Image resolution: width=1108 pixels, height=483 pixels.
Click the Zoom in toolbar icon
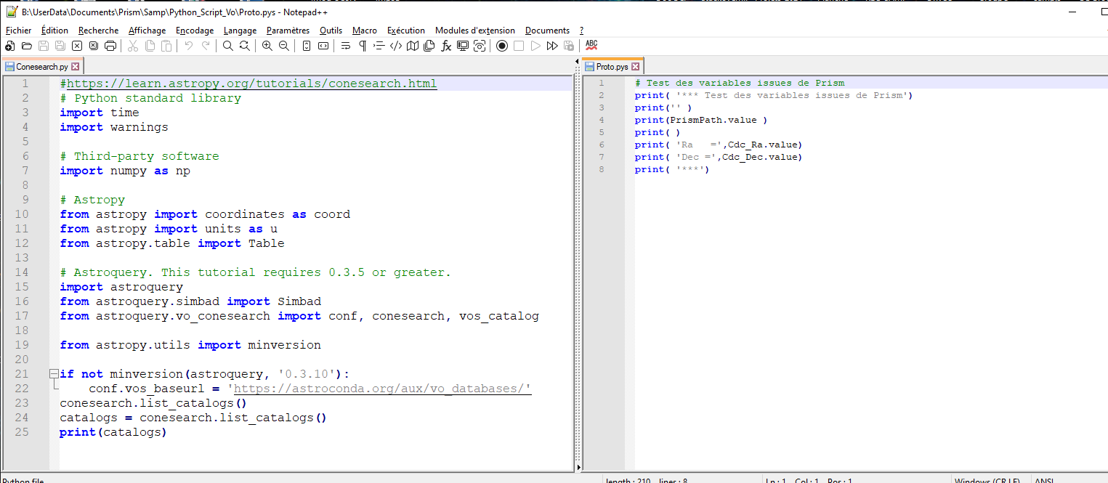267,46
